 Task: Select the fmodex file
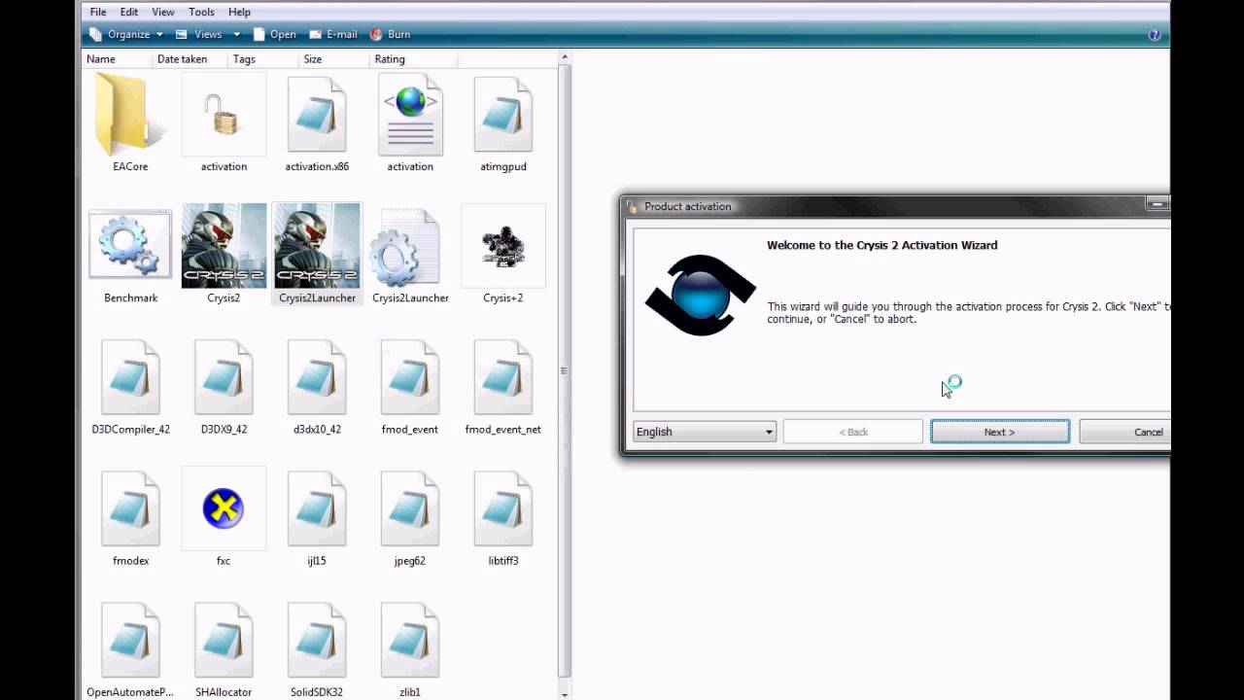(x=130, y=516)
